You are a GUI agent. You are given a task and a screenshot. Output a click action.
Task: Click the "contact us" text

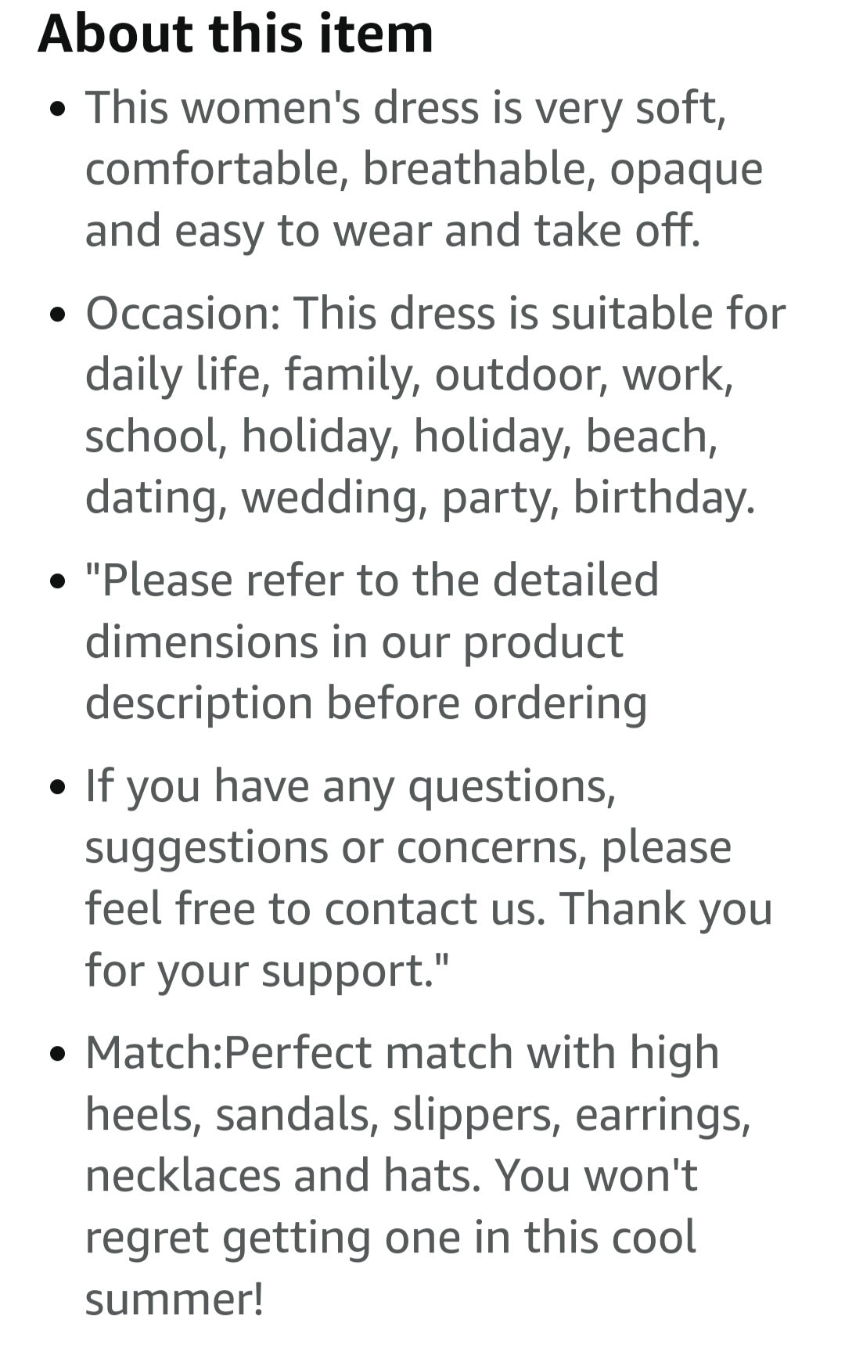point(433,909)
